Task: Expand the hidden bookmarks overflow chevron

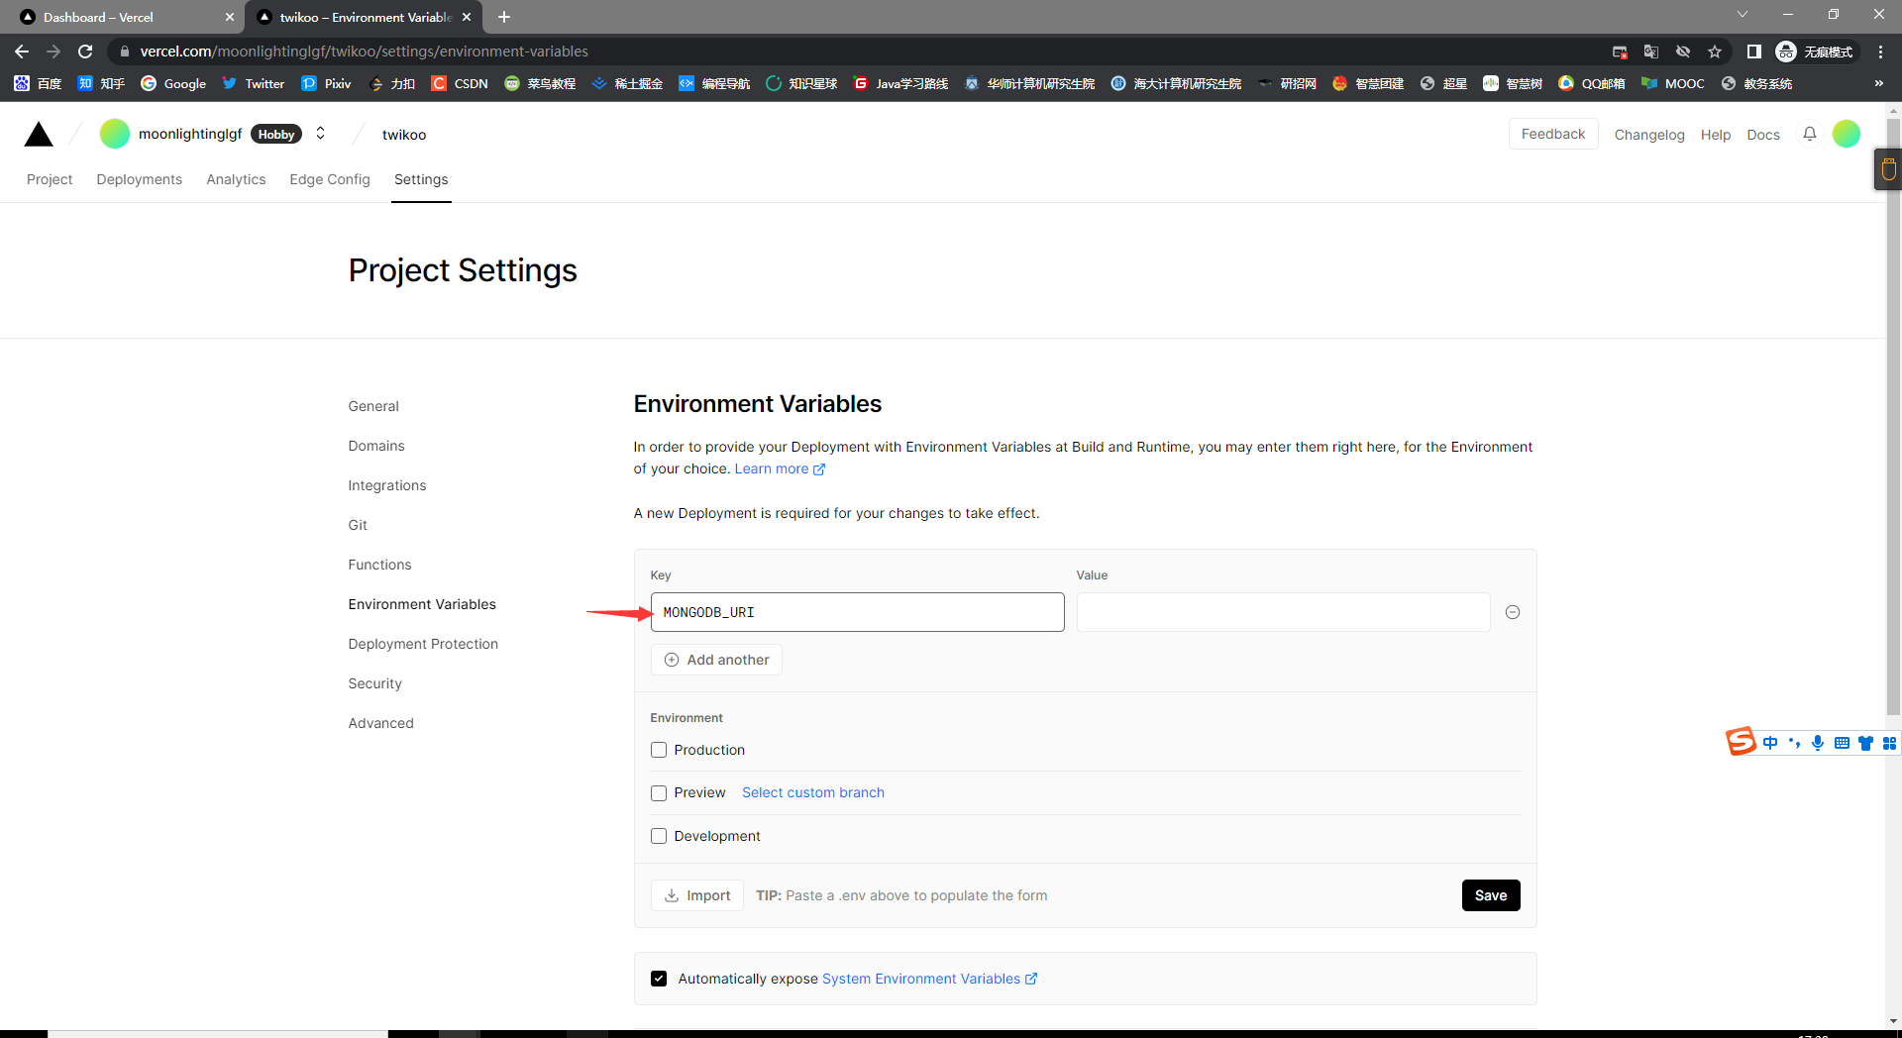Action: [1878, 83]
